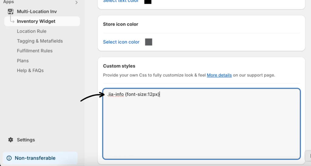Follow the More details support link
The height and width of the screenshot is (166, 311).
tap(219, 75)
